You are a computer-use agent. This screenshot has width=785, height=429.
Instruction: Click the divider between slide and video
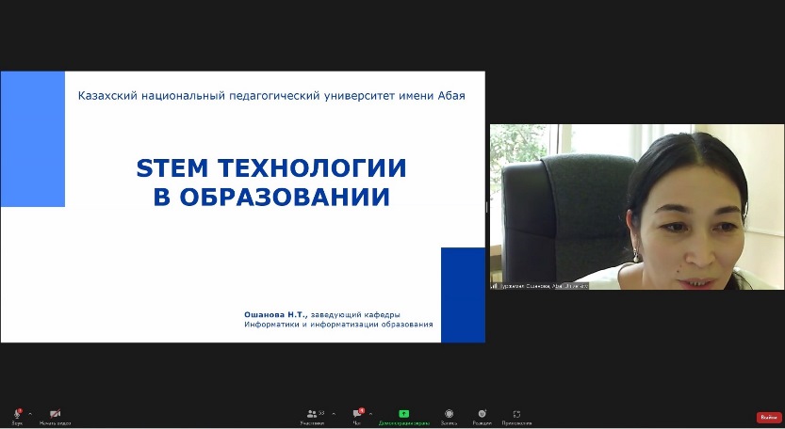tap(487, 207)
